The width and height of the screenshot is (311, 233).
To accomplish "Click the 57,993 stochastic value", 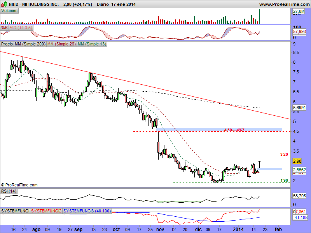I will [x=299, y=31].
